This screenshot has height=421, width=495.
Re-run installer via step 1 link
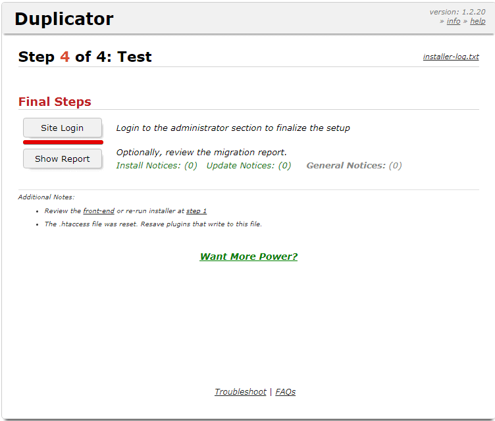196,210
